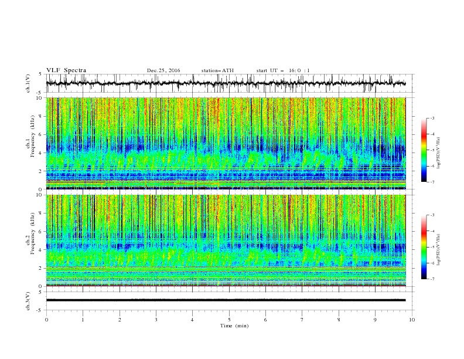Click the '6' kHz tick on ch.2 frequency axis
This screenshot has height=359, width=464.
[x=40, y=231]
